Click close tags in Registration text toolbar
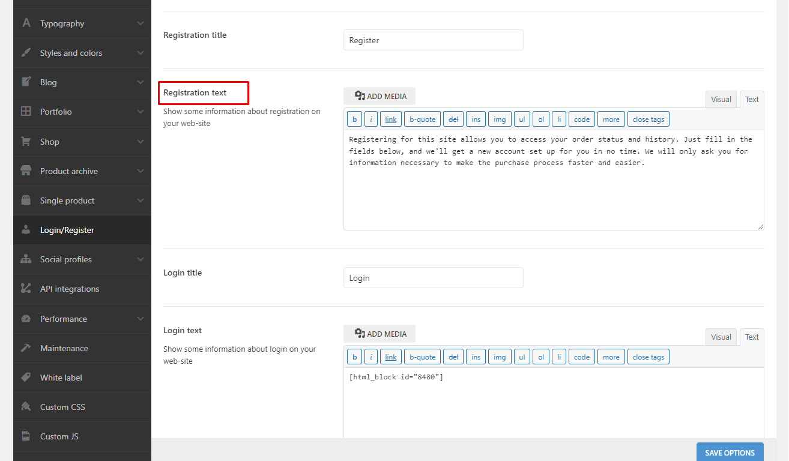This screenshot has height=461, width=789. click(648, 119)
